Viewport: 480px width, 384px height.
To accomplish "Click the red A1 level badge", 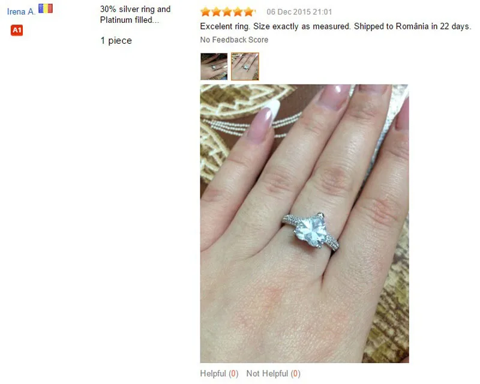I will (x=17, y=30).
